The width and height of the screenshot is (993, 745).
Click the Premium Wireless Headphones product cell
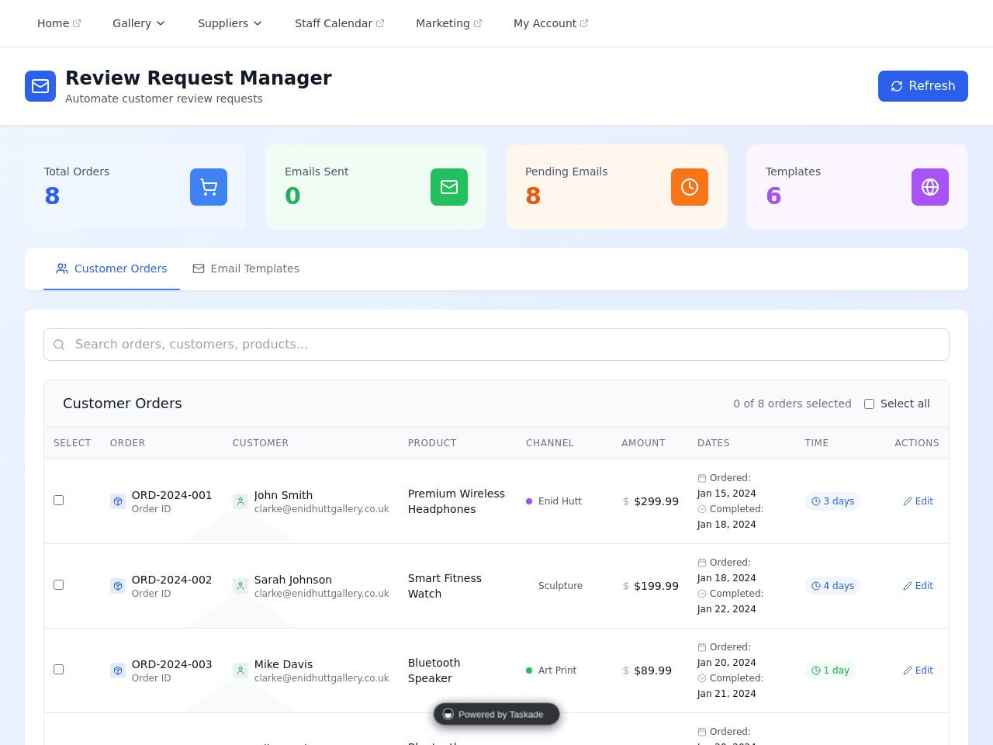[x=456, y=501]
